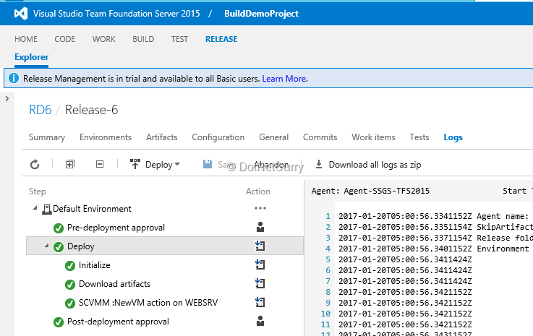
Task: Click the log action icon for Initialize row
Action: tap(260, 264)
